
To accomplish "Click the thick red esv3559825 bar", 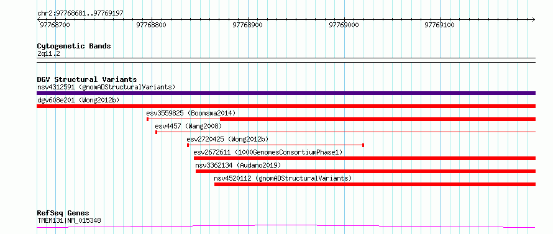I will click(378, 119).
